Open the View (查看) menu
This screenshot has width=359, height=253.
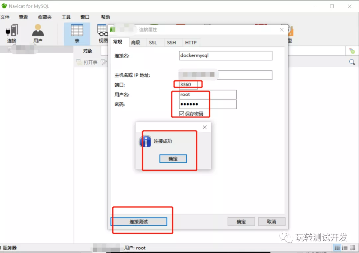23,17
